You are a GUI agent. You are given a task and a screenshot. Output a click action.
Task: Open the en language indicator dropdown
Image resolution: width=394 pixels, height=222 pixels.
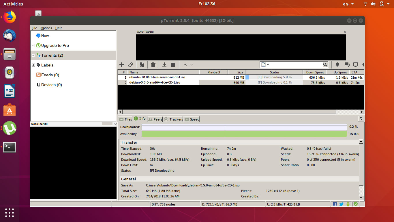coord(348,4)
